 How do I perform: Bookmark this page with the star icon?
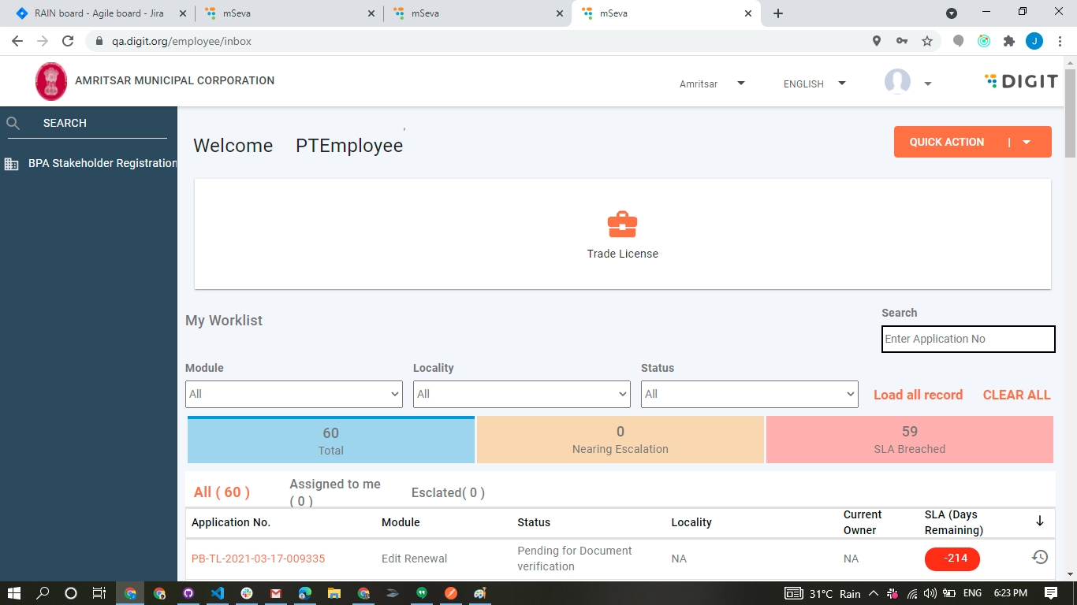[927, 41]
